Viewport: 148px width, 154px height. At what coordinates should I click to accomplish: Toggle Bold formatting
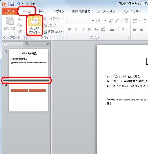pyautogui.click(x=70, y=29)
